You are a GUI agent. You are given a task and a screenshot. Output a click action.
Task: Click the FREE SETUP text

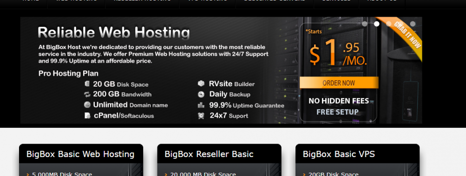click(x=337, y=112)
